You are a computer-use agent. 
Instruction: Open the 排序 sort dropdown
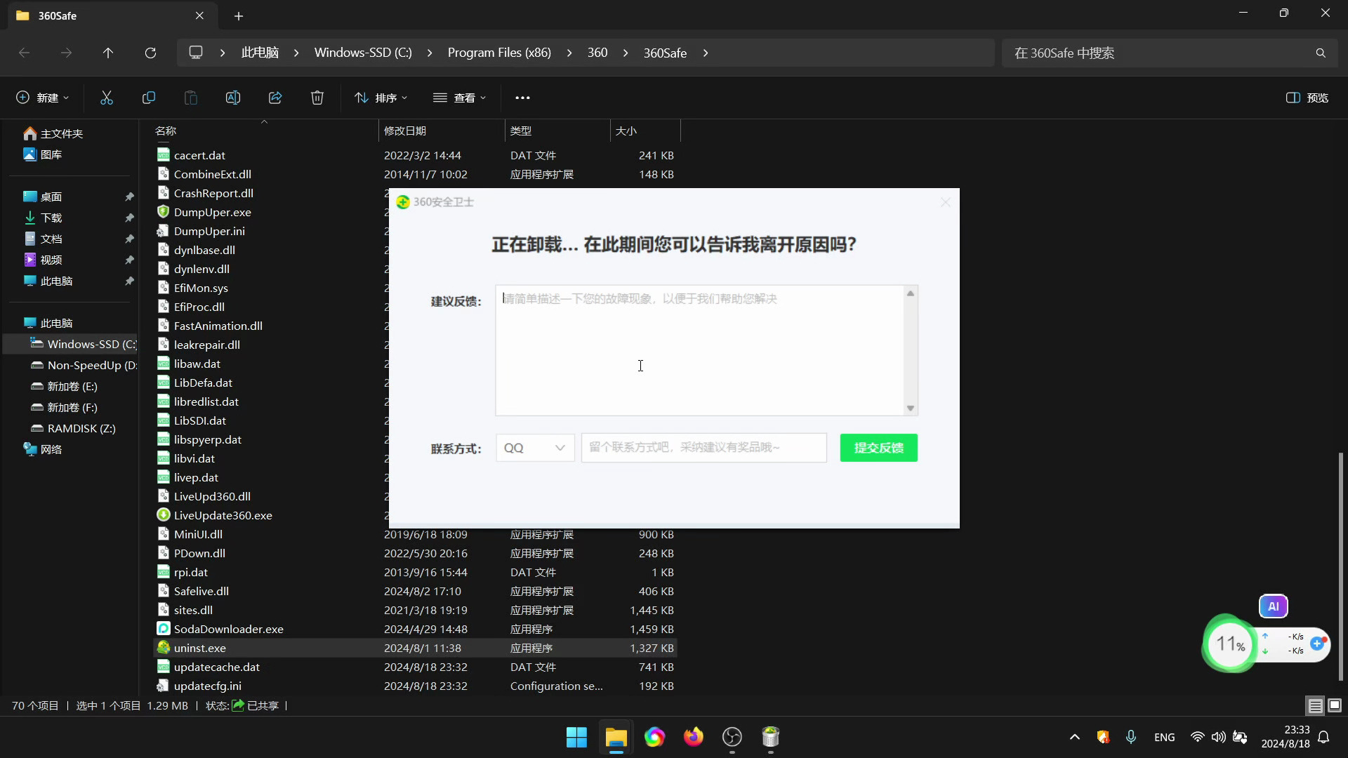pos(381,98)
